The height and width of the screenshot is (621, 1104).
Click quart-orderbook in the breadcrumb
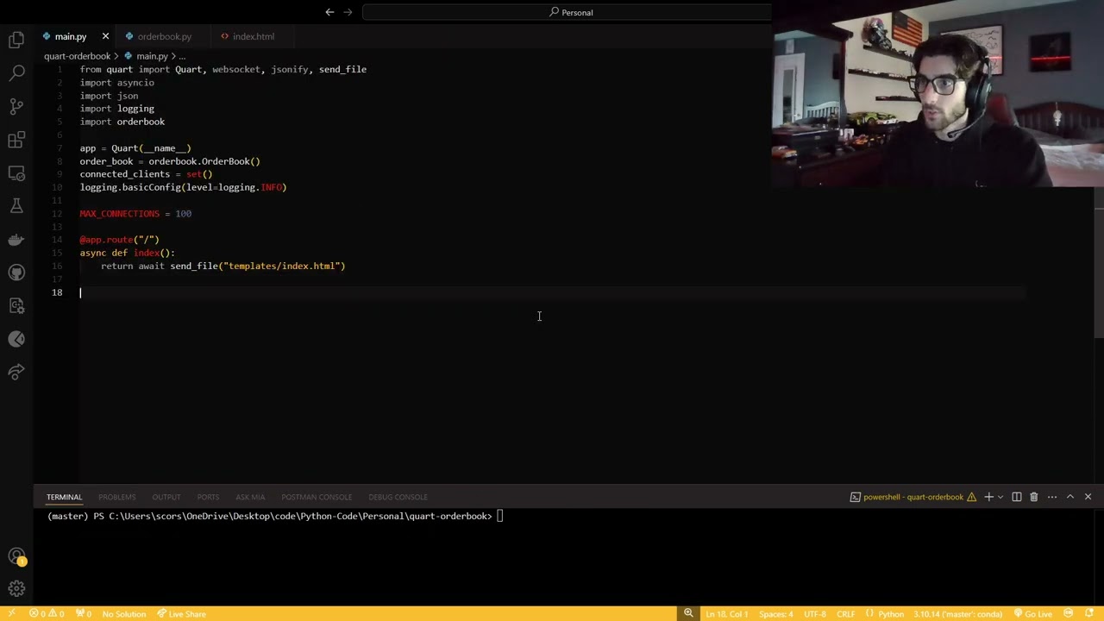[x=77, y=56]
